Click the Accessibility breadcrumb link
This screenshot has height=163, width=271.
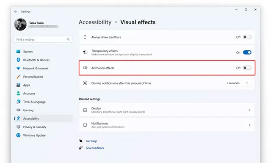coord(95,22)
